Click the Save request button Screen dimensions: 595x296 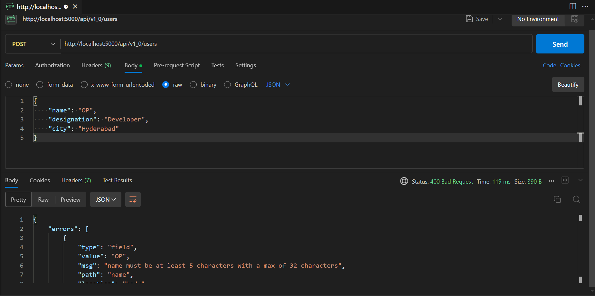[477, 19]
